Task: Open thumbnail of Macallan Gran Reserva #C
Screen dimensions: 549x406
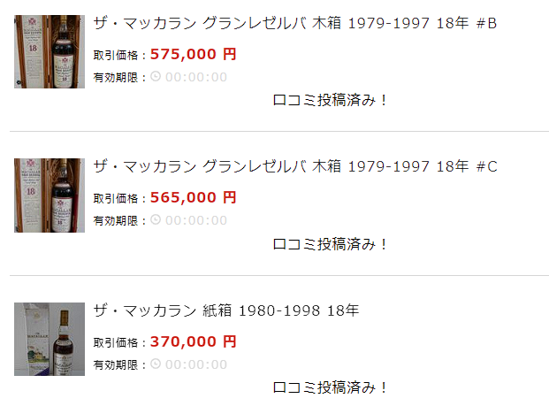Action: pyautogui.click(x=50, y=195)
